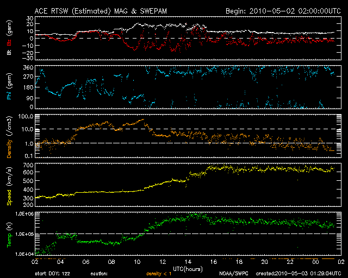348x278 pixels.
Task: Click the orange 'density < 1' legend text
Action: (x=159, y=274)
